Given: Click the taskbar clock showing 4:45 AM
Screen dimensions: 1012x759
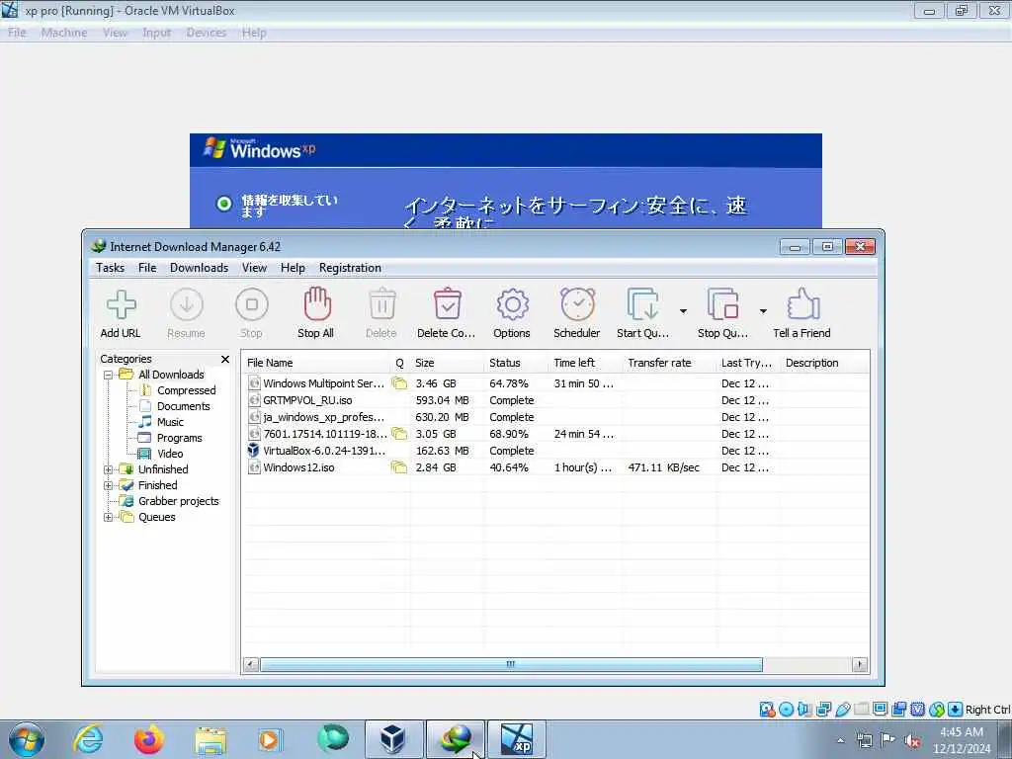Looking at the screenshot, I should pyautogui.click(x=962, y=732).
